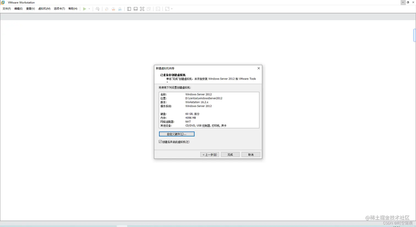
Task: Minimize the VMware Workstation window
Action: [403, 2]
